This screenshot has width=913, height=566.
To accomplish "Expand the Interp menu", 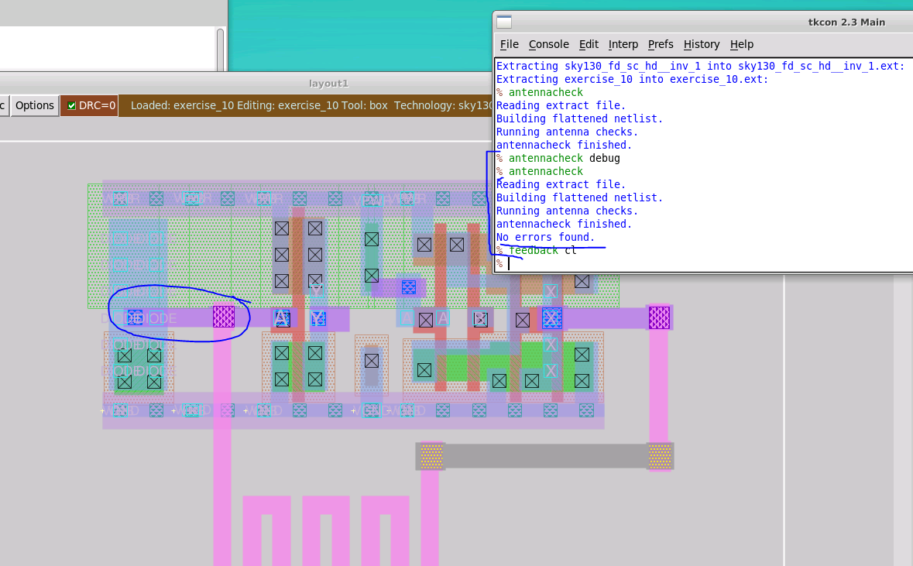I will coord(623,44).
